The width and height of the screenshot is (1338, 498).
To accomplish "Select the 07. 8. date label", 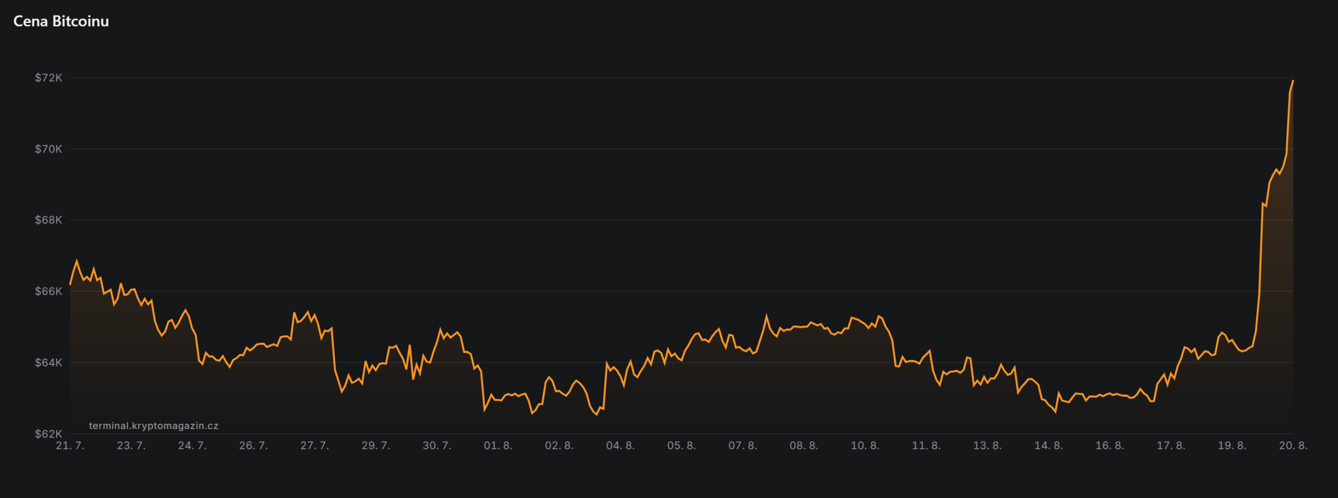I will (743, 446).
